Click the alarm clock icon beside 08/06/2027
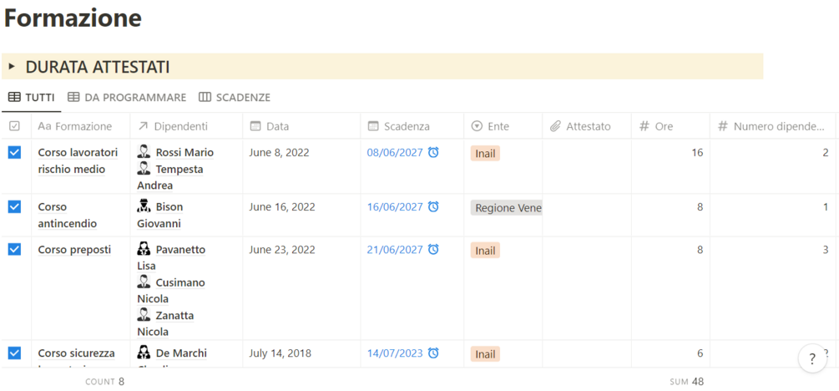The width and height of the screenshot is (839, 391). (433, 152)
